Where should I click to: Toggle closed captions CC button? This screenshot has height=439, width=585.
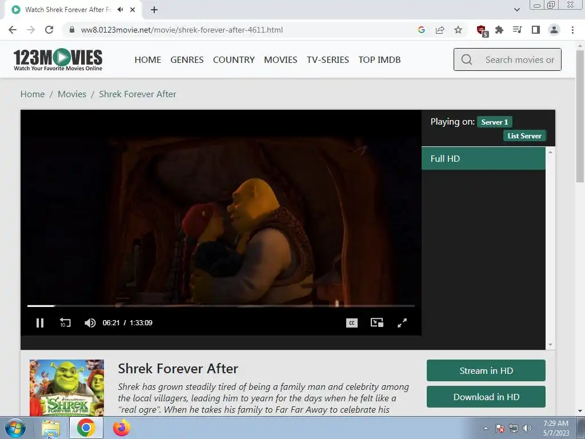[x=352, y=323]
